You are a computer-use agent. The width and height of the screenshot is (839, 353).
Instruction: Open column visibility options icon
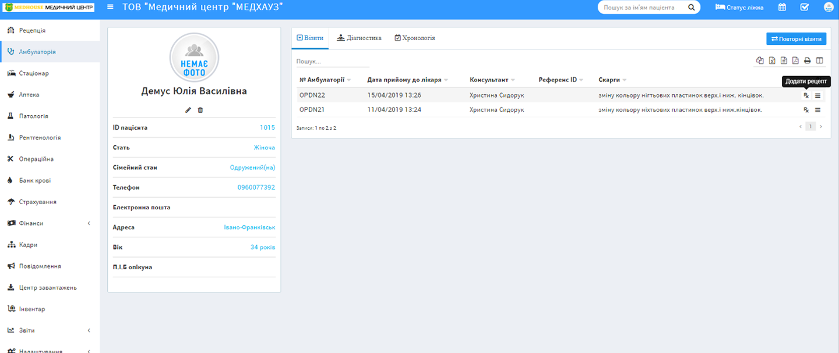click(x=819, y=60)
